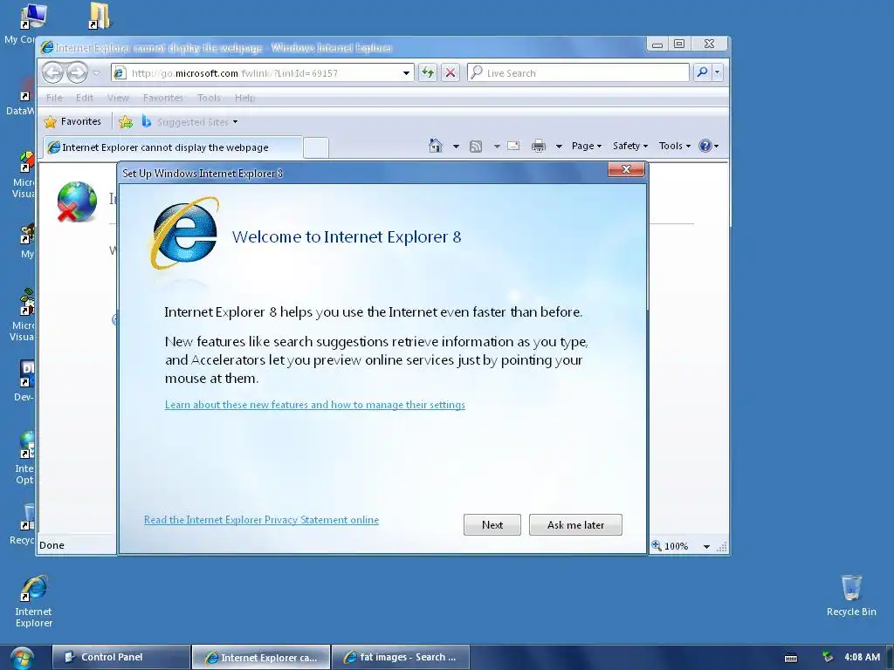Open the Page command bar menu
The image size is (894, 670).
pos(587,146)
